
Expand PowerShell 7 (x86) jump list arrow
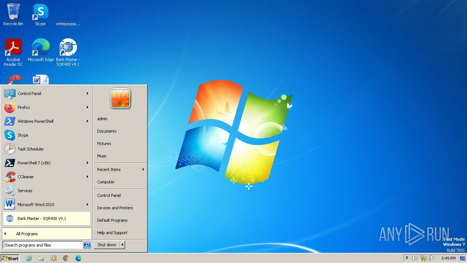pos(88,163)
